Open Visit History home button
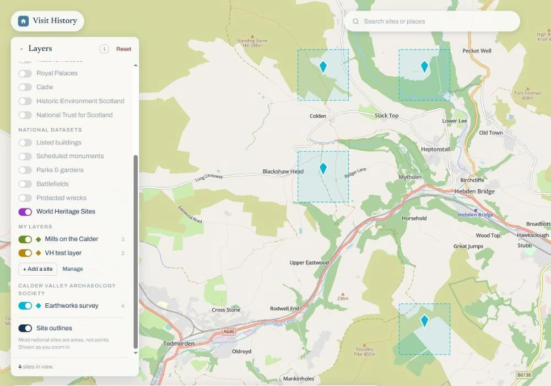This screenshot has height=386, width=551. point(47,21)
